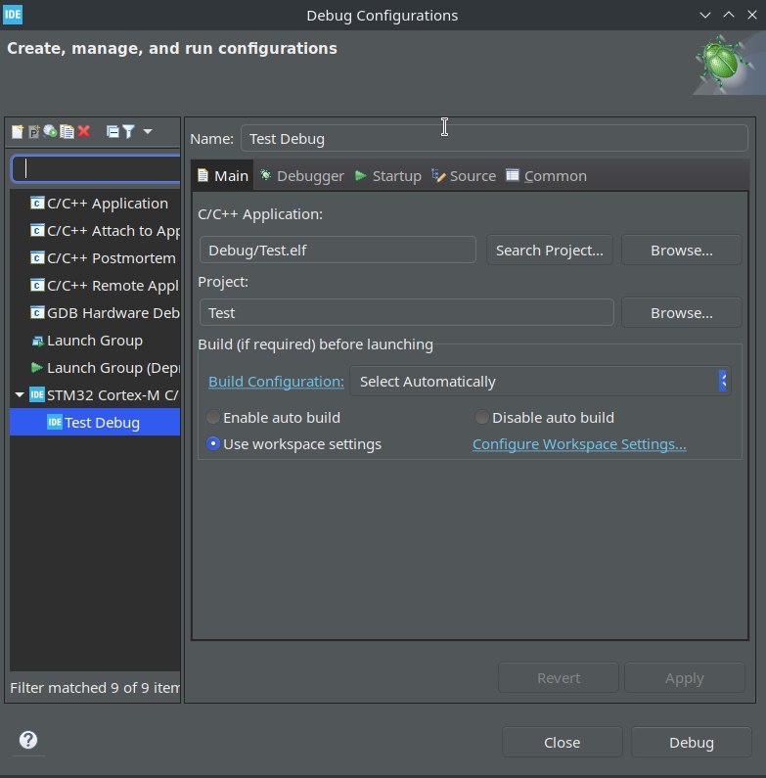Click the STM32 Cortex-M IDE icon
This screenshot has width=766, height=778.
37,395
